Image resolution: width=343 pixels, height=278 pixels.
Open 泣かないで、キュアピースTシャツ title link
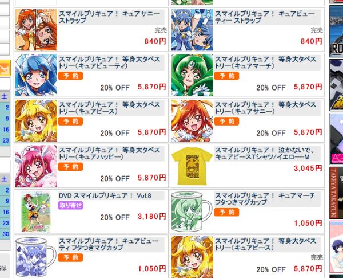(265, 154)
